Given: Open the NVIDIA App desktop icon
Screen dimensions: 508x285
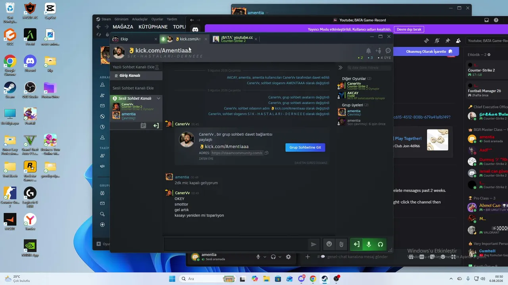Looking at the screenshot, I should tap(30, 248).
